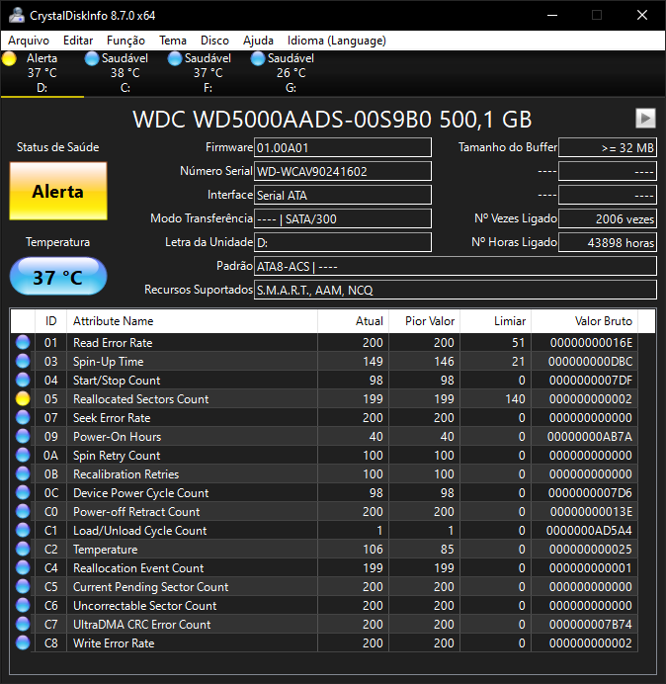
Task: Open the Tema menu
Action: point(173,41)
